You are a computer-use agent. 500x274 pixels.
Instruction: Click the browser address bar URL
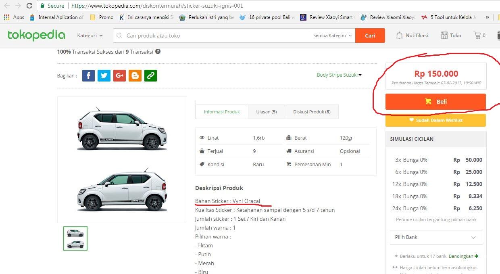pos(157,6)
